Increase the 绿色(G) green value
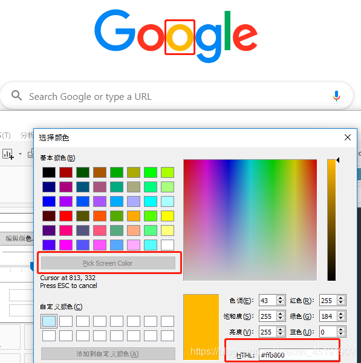 click(x=340, y=314)
